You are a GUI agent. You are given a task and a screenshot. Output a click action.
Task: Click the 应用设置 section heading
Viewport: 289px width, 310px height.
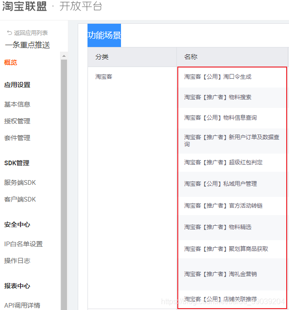tap(17, 85)
